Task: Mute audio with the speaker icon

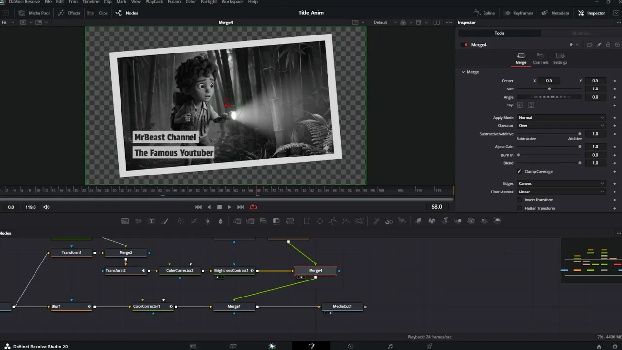Action: 46,207
